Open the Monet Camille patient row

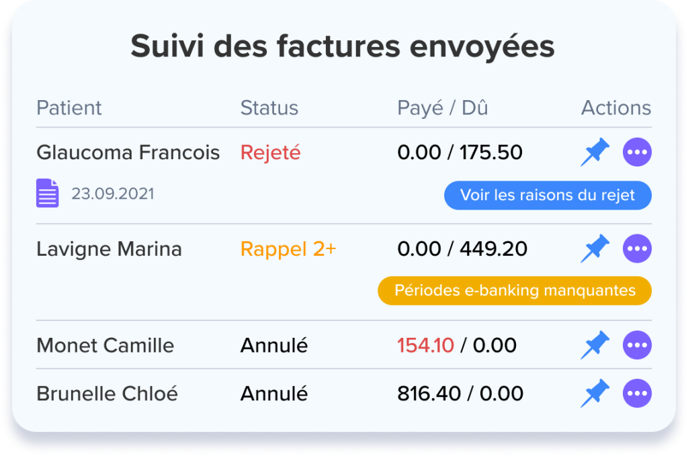click(105, 346)
